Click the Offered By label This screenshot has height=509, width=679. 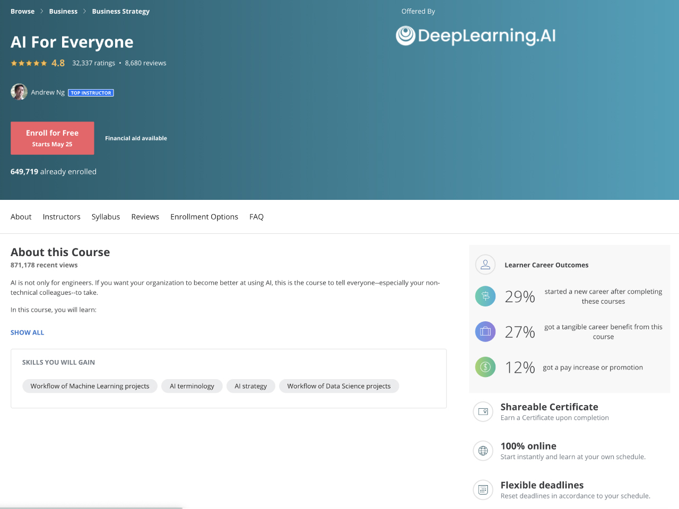point(418,11)
